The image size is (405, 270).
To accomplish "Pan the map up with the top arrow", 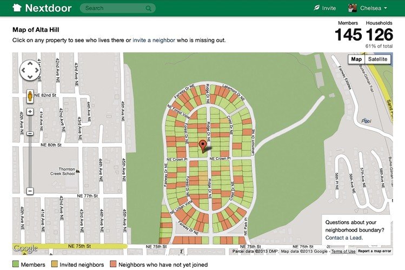I will click(x=30, y=63).
